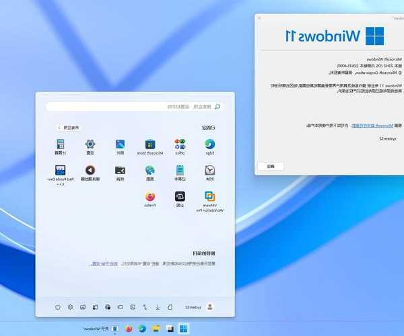Open the Settings gear in pinned apps grid
Screen dimensions: 404x336
click(x=90, y=146)
